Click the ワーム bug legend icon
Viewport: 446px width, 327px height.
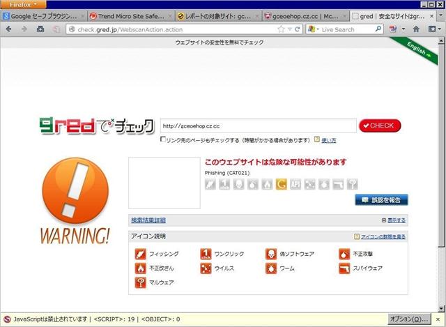tap(271, 268)
